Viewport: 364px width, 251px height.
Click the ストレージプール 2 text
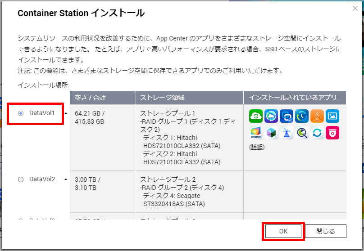(x=168, y=179)
